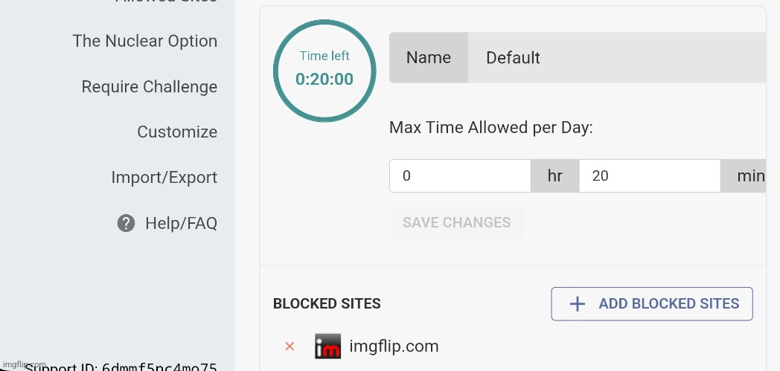Focus the minutes input showing 20
Screen dimensions: 780x371
pos(649,176)
